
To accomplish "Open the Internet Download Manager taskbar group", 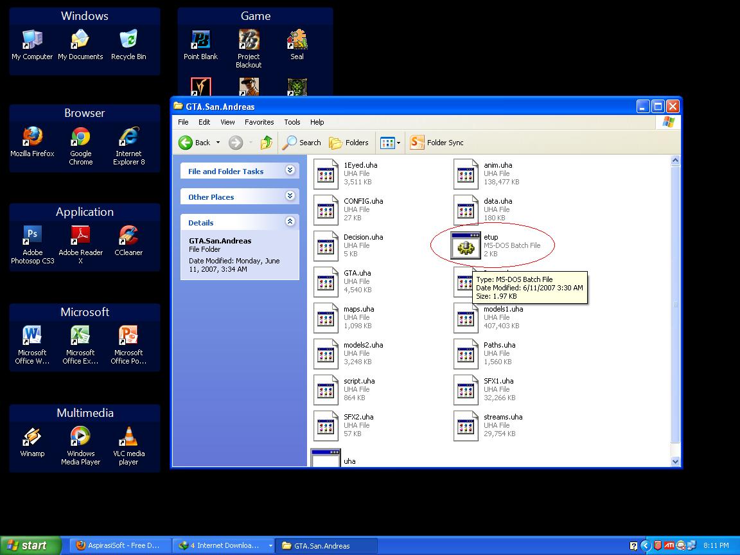I will tap(224, 545).
